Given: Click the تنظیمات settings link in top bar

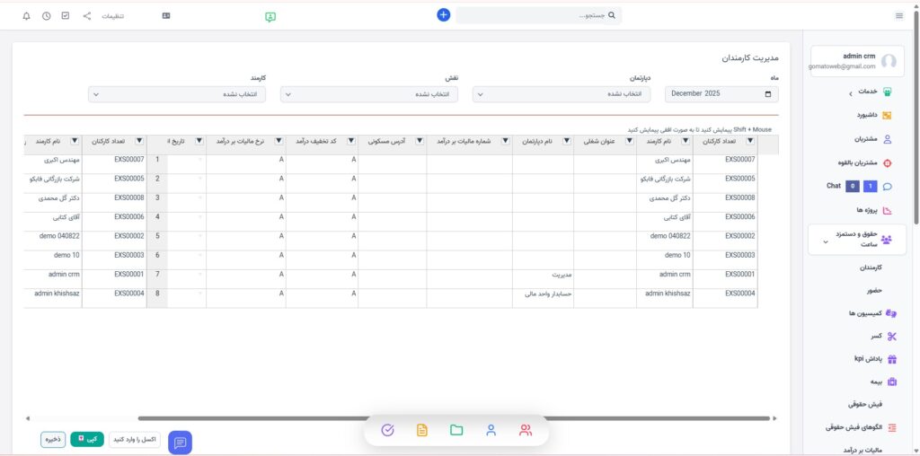Looking at the screenshot, I should 112,16.
